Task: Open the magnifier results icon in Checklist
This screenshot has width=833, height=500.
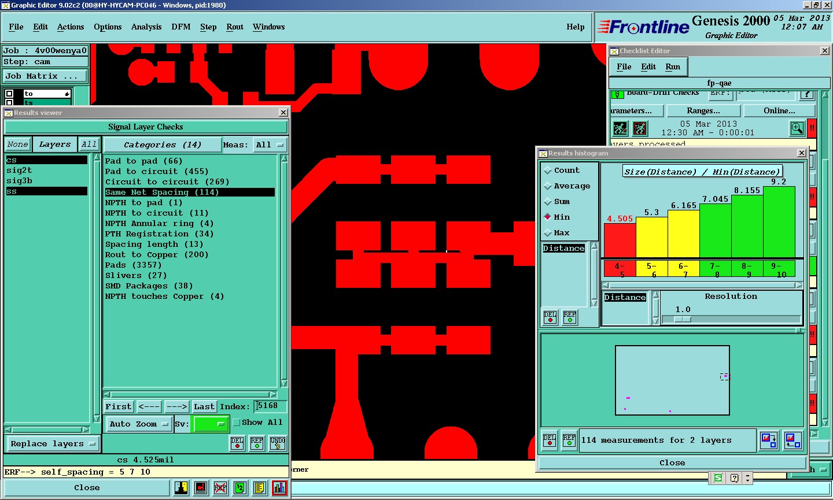Action: coord(797,128)
